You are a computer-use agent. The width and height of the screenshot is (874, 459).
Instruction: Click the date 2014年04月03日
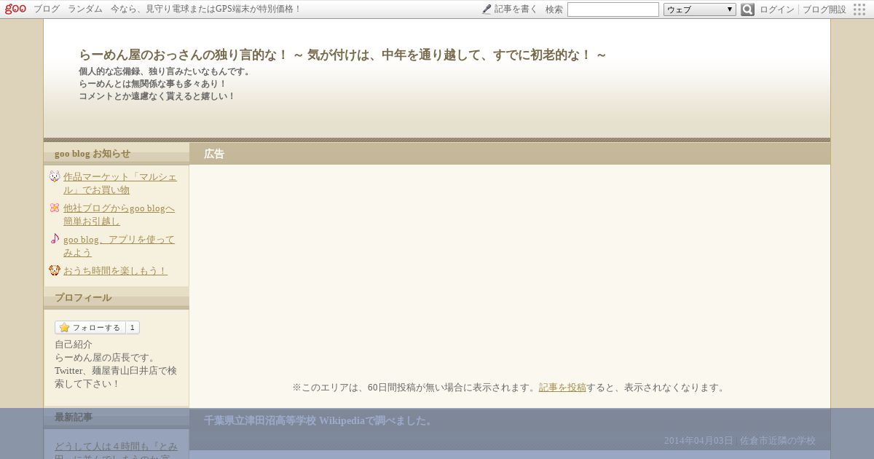pos(698,441)
